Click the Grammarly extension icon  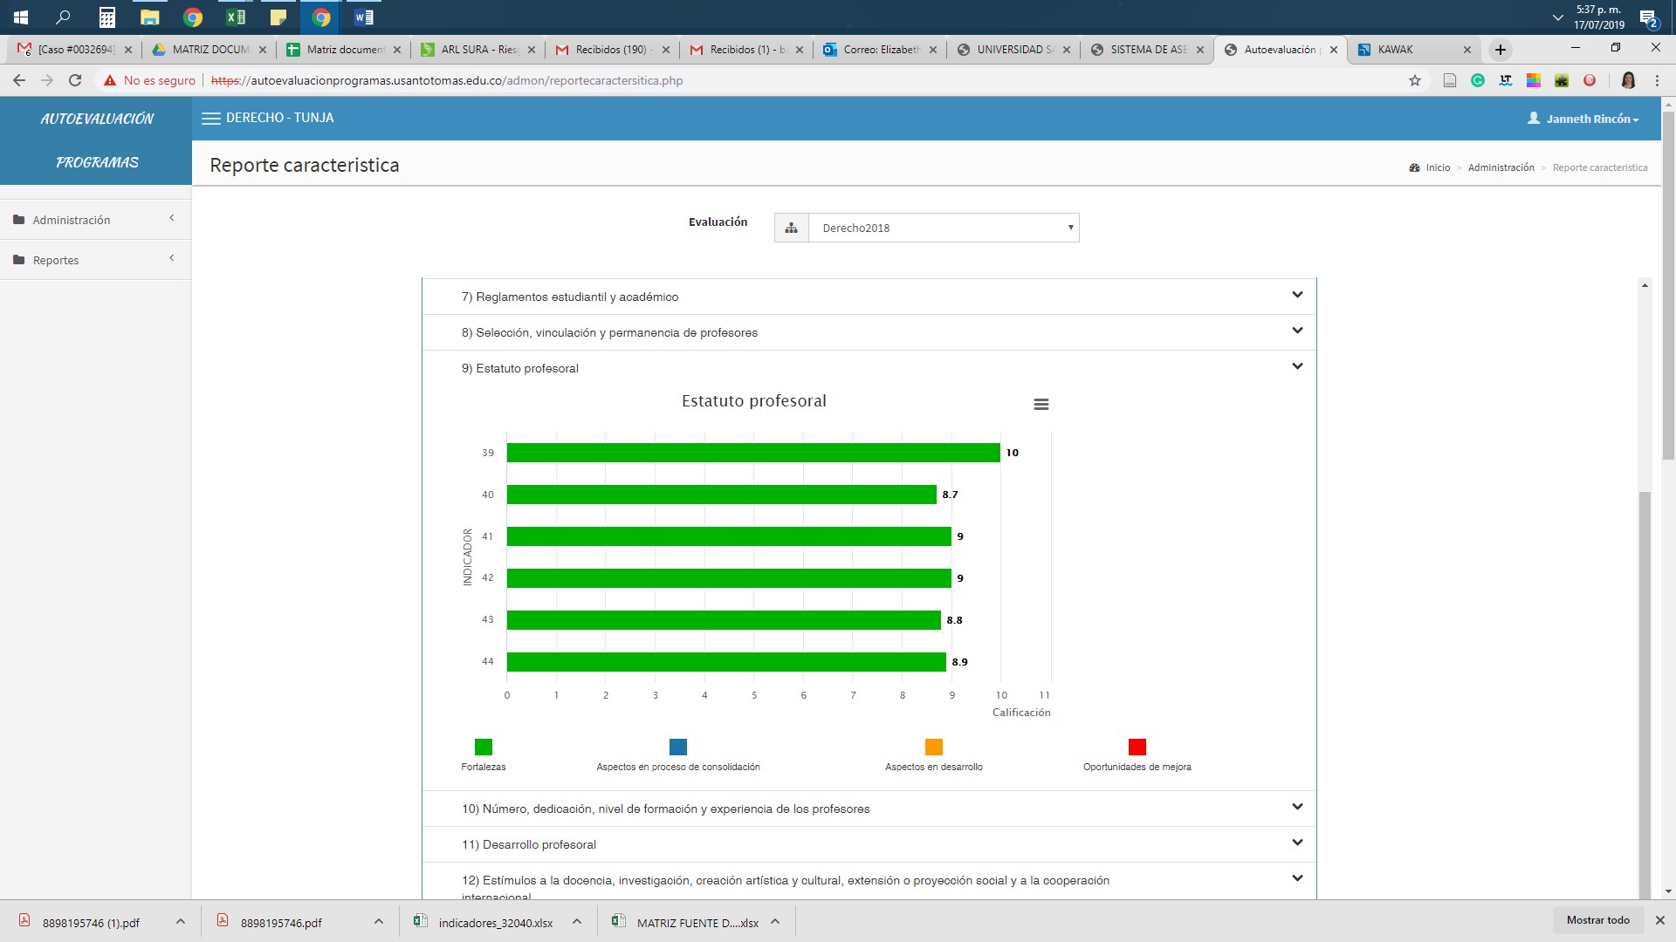(1478, 80)
